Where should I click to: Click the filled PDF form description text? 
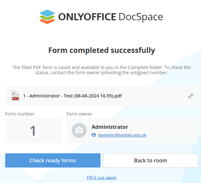click(101, 70)
